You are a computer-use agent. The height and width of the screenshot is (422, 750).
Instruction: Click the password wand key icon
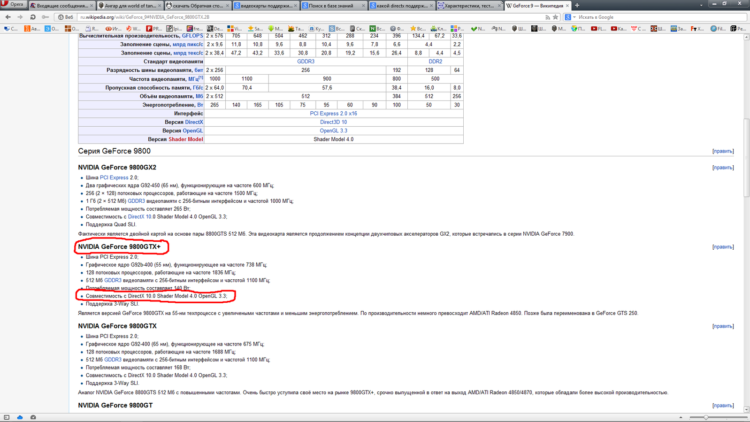coord(46,17)
